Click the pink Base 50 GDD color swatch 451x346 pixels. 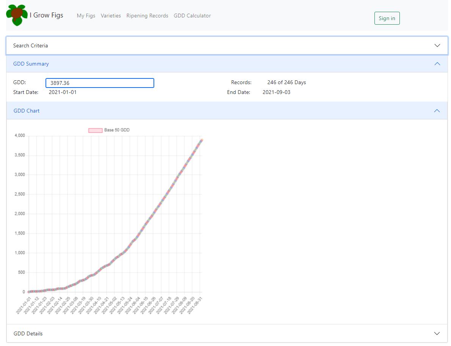coord(96,130)
